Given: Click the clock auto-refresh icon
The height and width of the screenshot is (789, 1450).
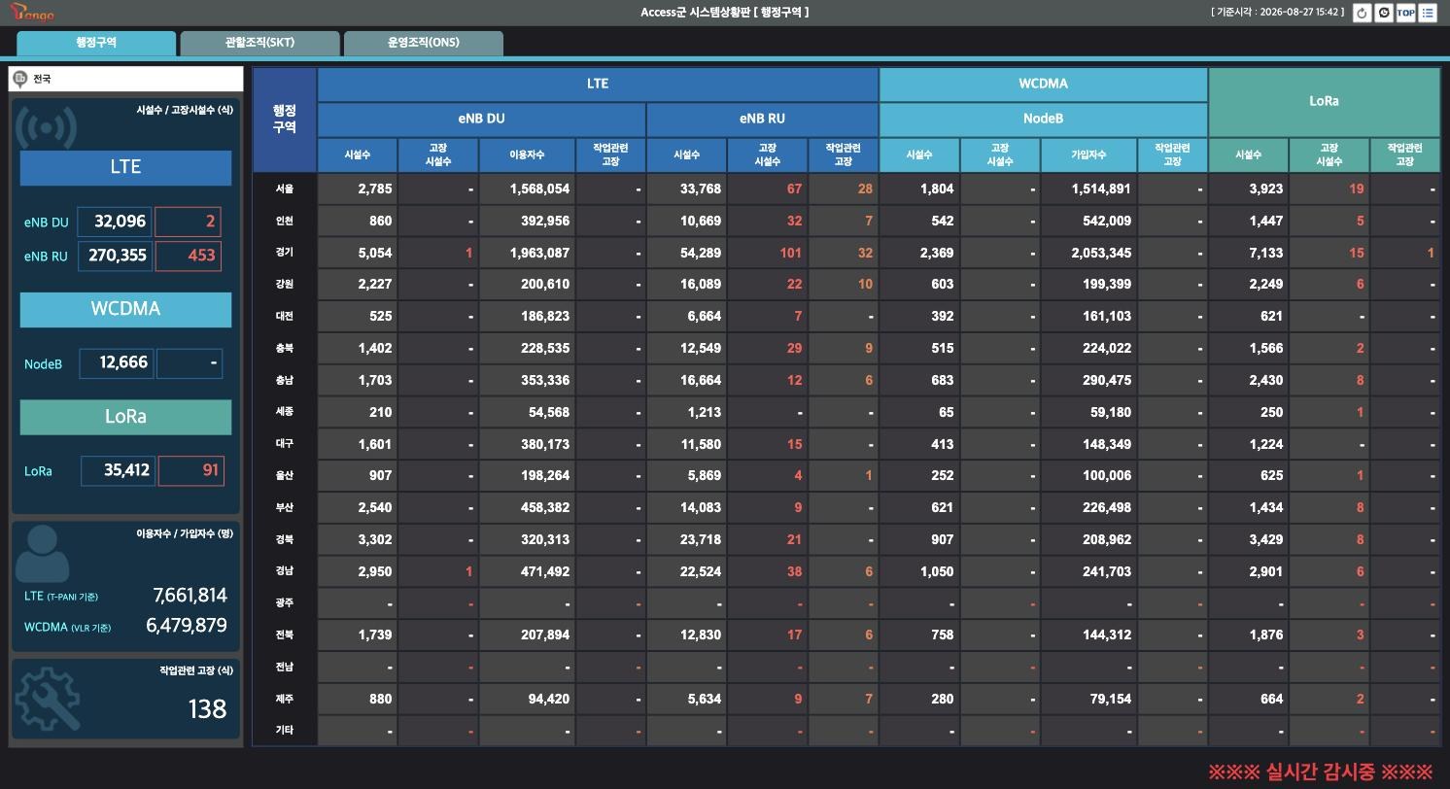Looking at the screenshot, I should pos(1384,13).
